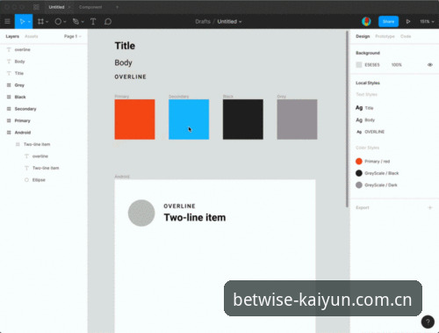The height and width of the screenshot is (333, 439).
Task: Open shape tools dropdown arrow
Action: 65,22
